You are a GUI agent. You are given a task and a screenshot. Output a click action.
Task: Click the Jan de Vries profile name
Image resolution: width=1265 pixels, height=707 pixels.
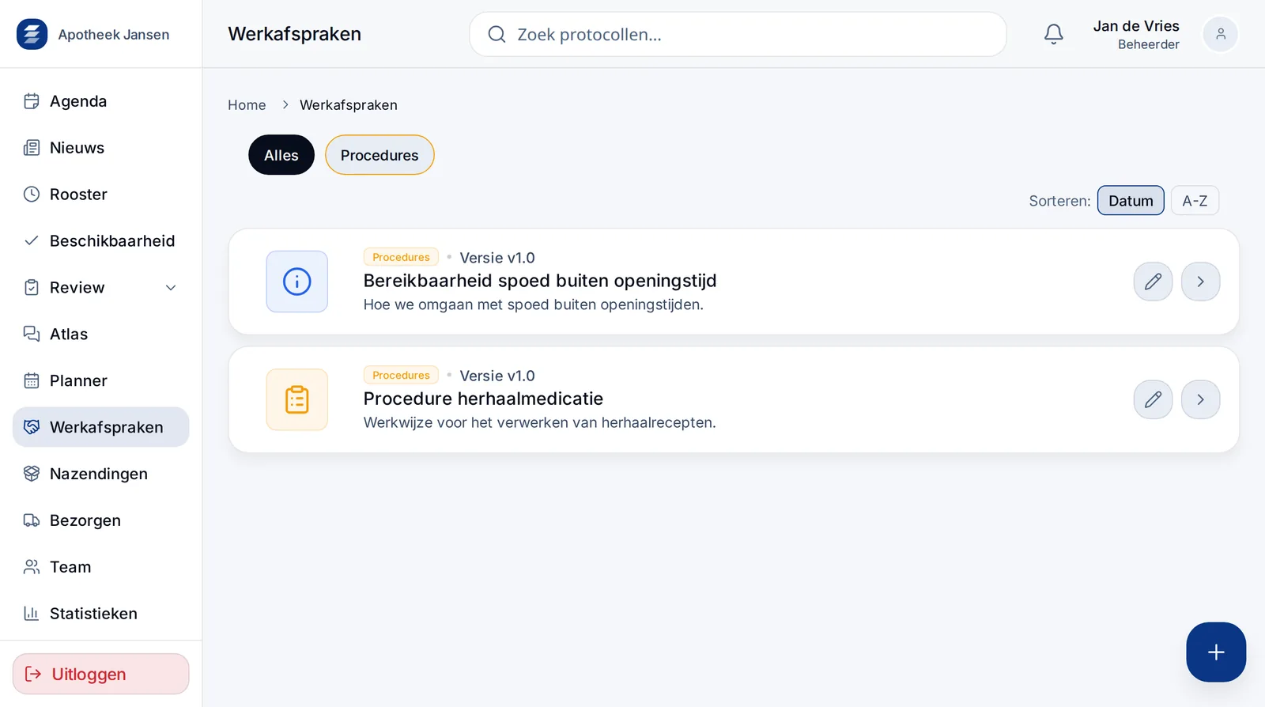1136,26
